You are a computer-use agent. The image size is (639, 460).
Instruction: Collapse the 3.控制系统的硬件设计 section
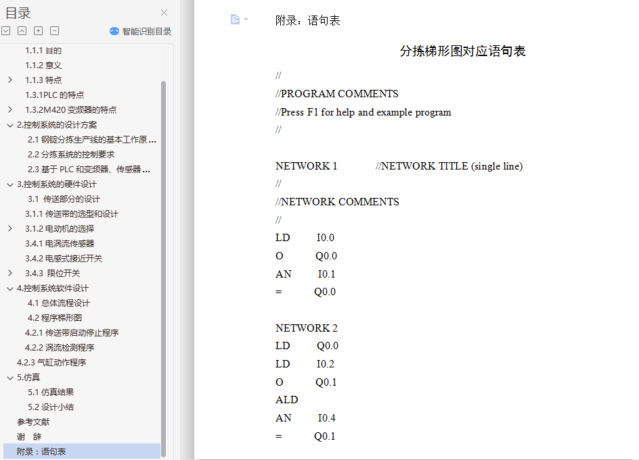click(x=10, y=184)
